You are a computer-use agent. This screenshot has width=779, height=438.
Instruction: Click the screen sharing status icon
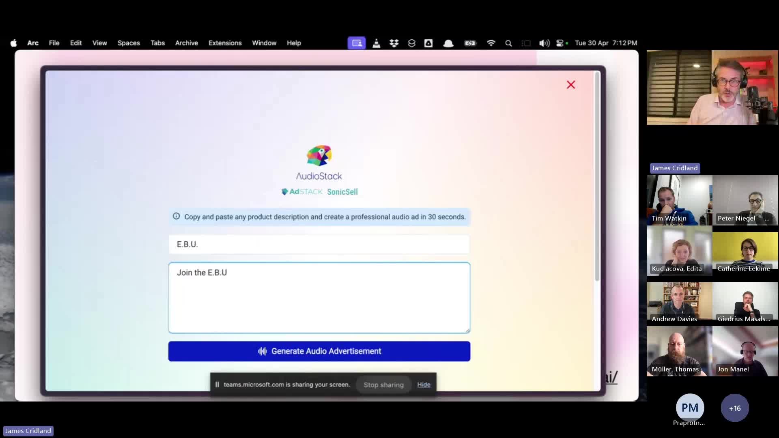click(x=357, y=43)
